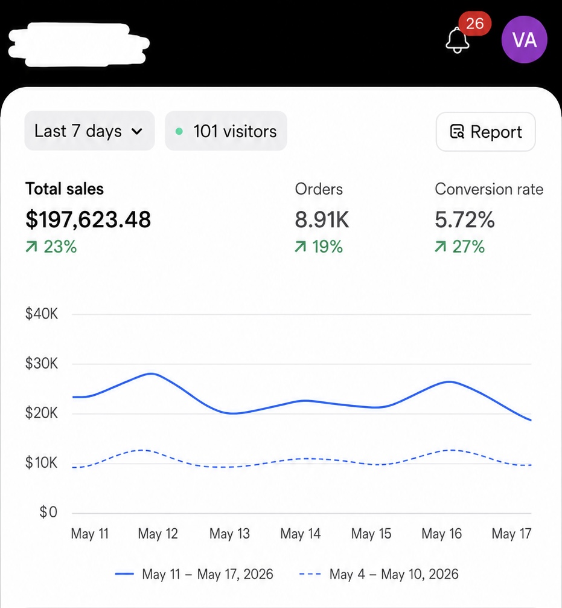
Task: Toggle May 11 – May 17, 2026 legend series
Action: pyautogui.click(x=194, y=574)
